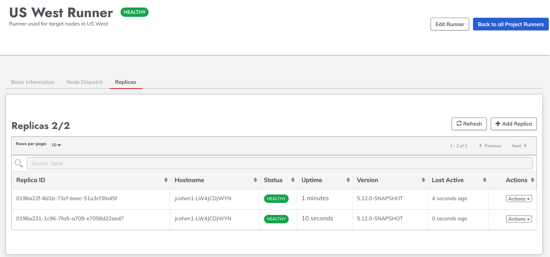Screen dimensions: 550x257
Task: Focus the Search Table input field
Action: 280,164
